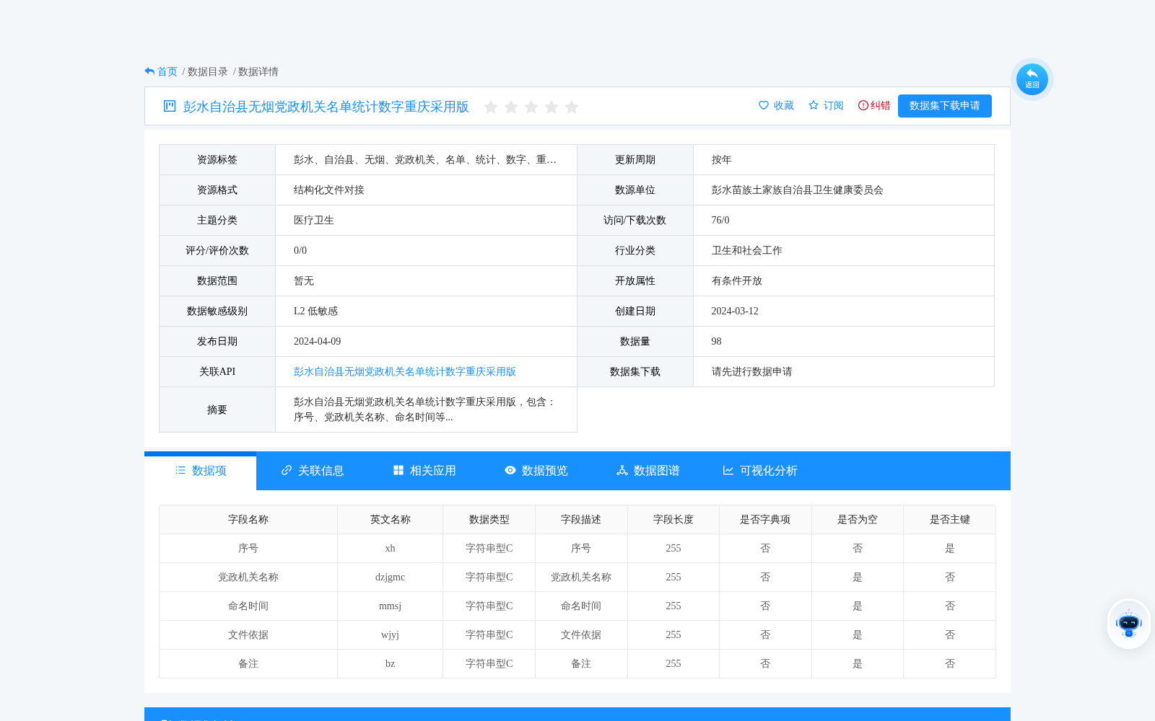Viewport: 1155px width, 721px height.
Task: Click the bz English name cell
Action: tap(391, 664)
